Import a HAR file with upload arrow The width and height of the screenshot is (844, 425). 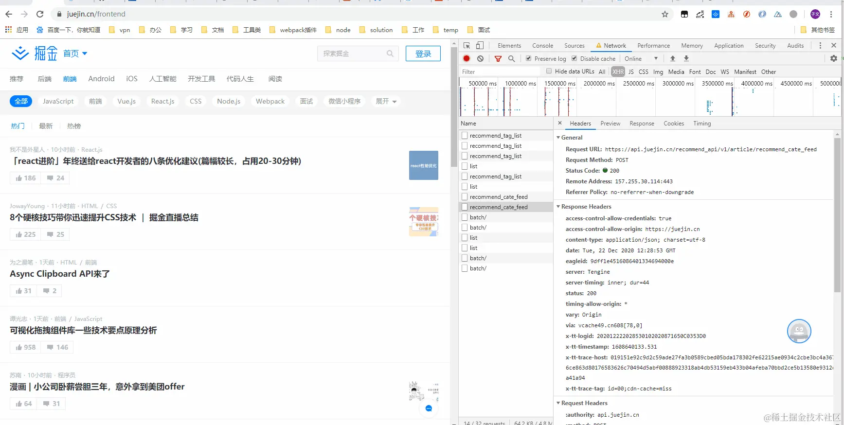pos(673,58)
